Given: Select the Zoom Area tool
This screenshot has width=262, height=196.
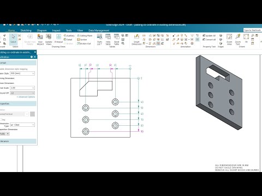Looking at the screenshot, I should (x=229, y=39).
